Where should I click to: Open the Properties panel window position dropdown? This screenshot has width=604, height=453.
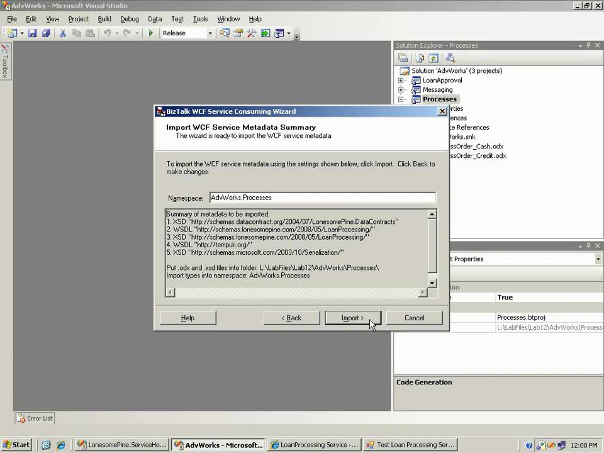[580, 246]
